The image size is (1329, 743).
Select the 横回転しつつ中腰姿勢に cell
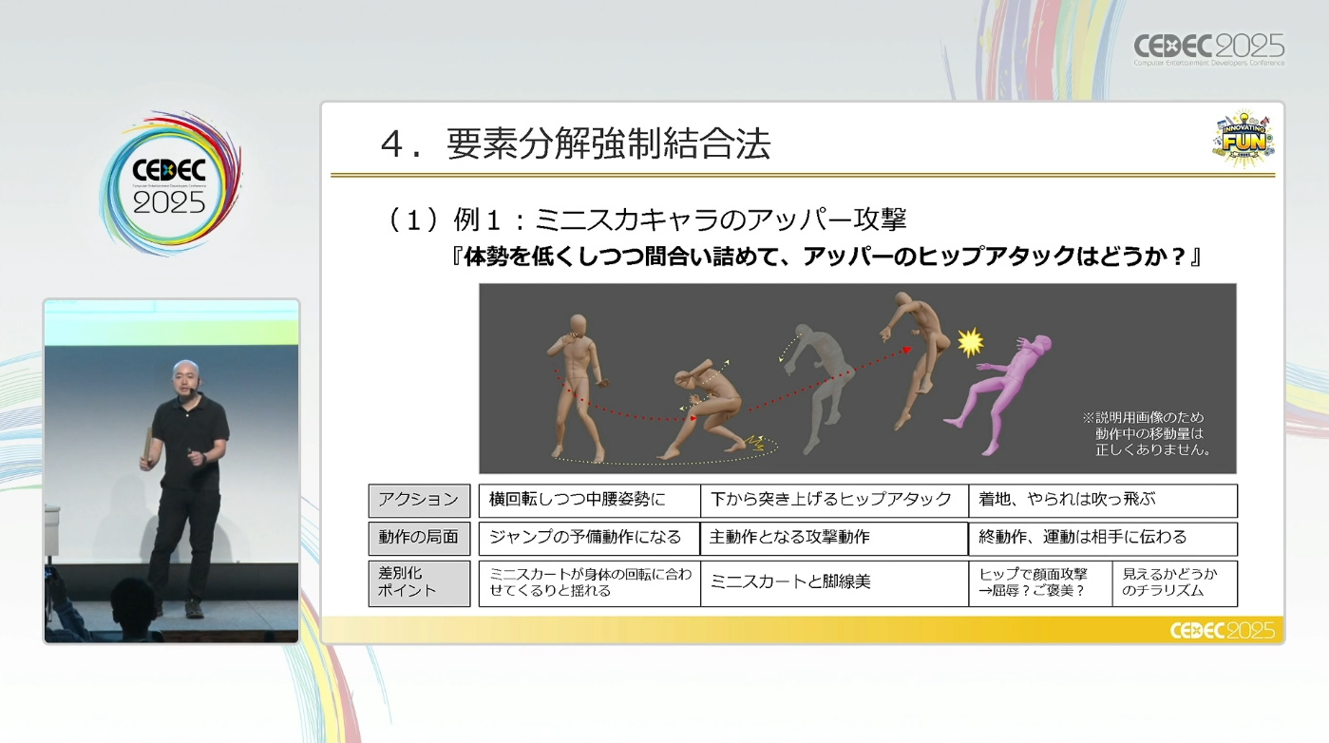pos(589,500)
